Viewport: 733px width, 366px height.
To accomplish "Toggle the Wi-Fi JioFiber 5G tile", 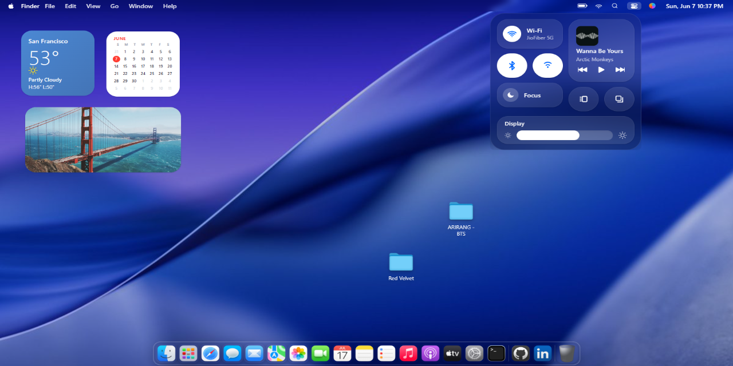I will pyautogui.click(x=530, y=34).
